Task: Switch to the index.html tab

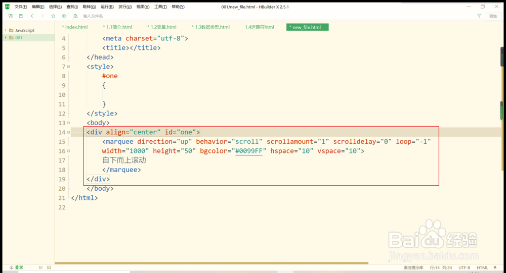Action: tap(75, 27)
